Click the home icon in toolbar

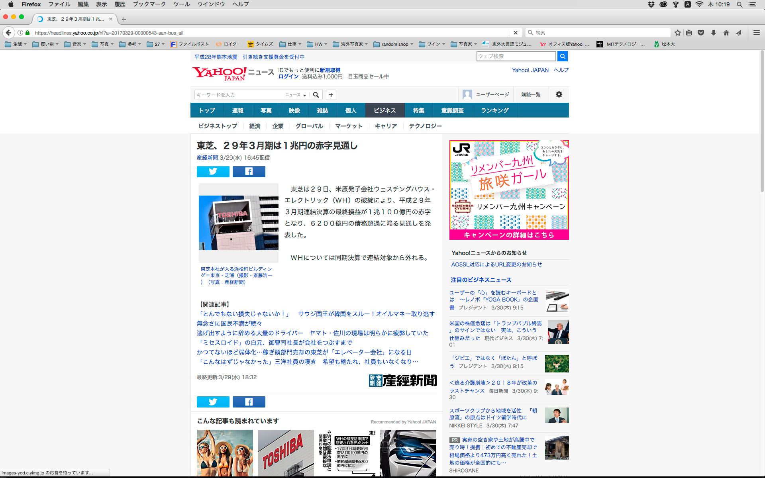pyautogui.click(x=726, y=33)
